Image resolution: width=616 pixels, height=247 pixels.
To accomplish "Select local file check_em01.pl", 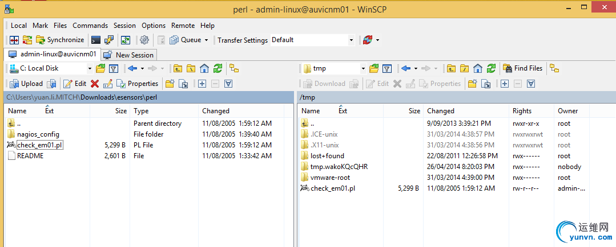I will (40, 145).
